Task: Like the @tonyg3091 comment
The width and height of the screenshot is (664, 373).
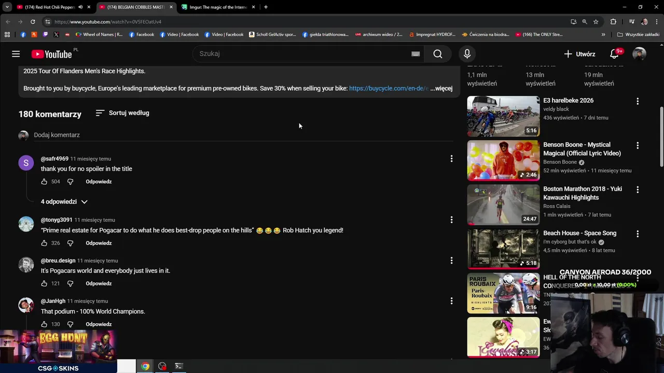Action: [x=44, y=243]
